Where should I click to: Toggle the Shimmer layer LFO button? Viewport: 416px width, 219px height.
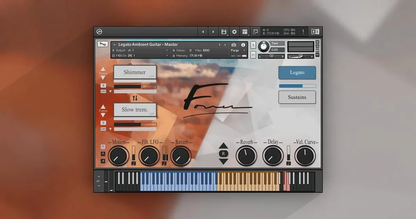click(x=103, y=91)
